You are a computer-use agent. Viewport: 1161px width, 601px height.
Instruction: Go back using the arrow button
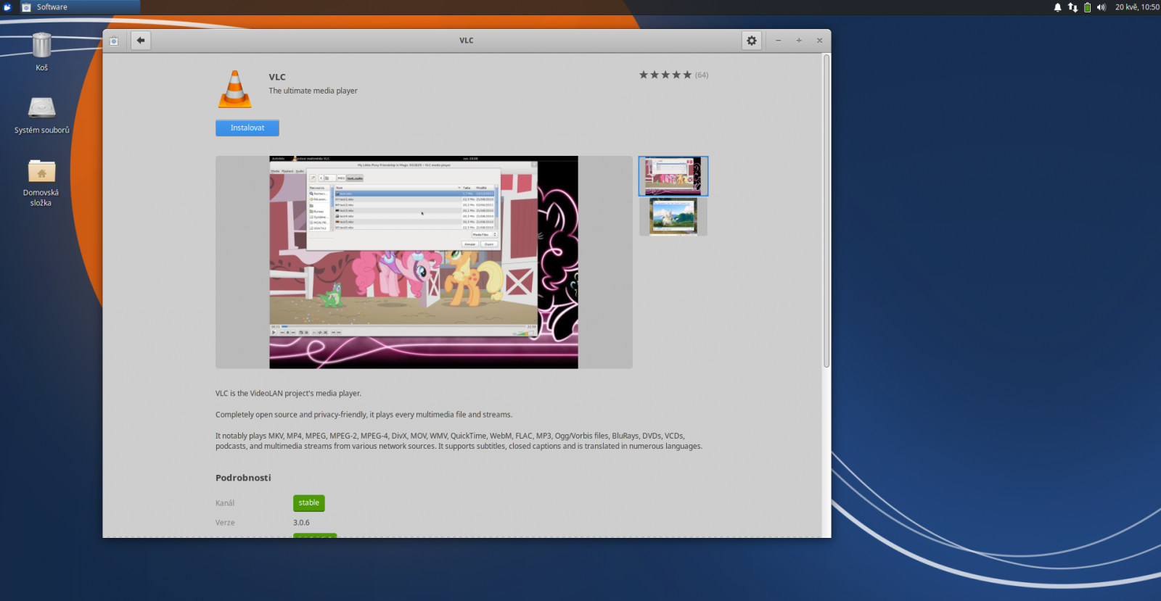tap(141, 41)
